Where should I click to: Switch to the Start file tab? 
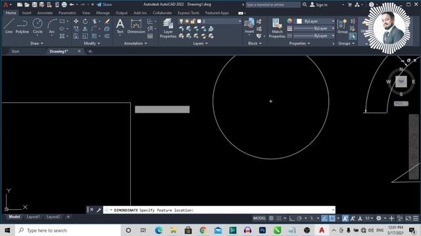pyautogui.click(x=15, y=51)
